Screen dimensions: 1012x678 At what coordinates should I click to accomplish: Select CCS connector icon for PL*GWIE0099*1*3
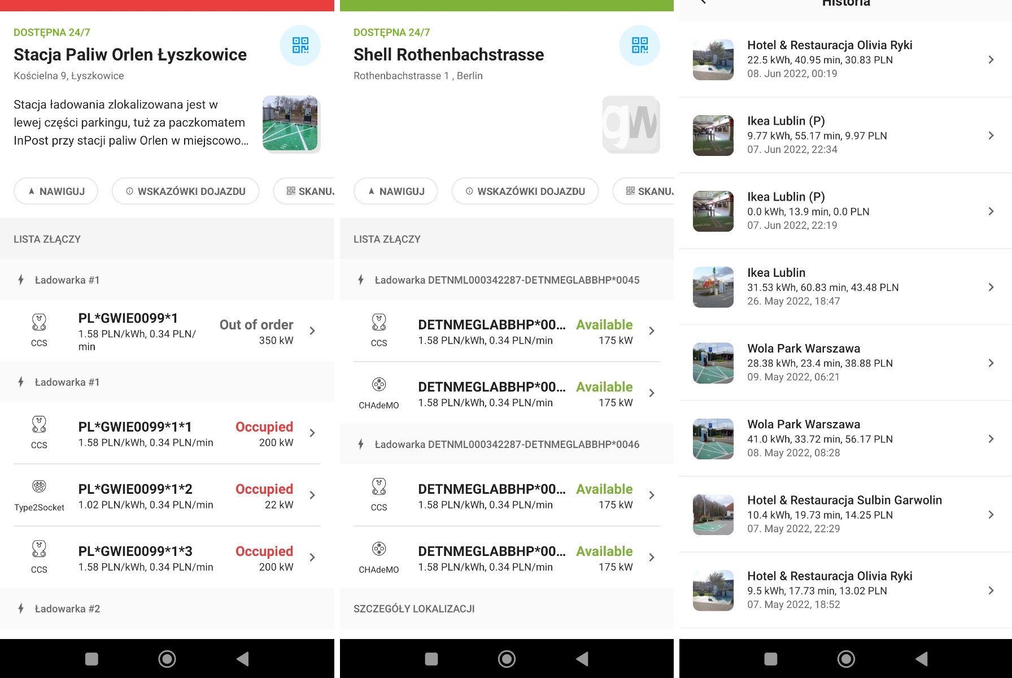(x=39, y=549)
